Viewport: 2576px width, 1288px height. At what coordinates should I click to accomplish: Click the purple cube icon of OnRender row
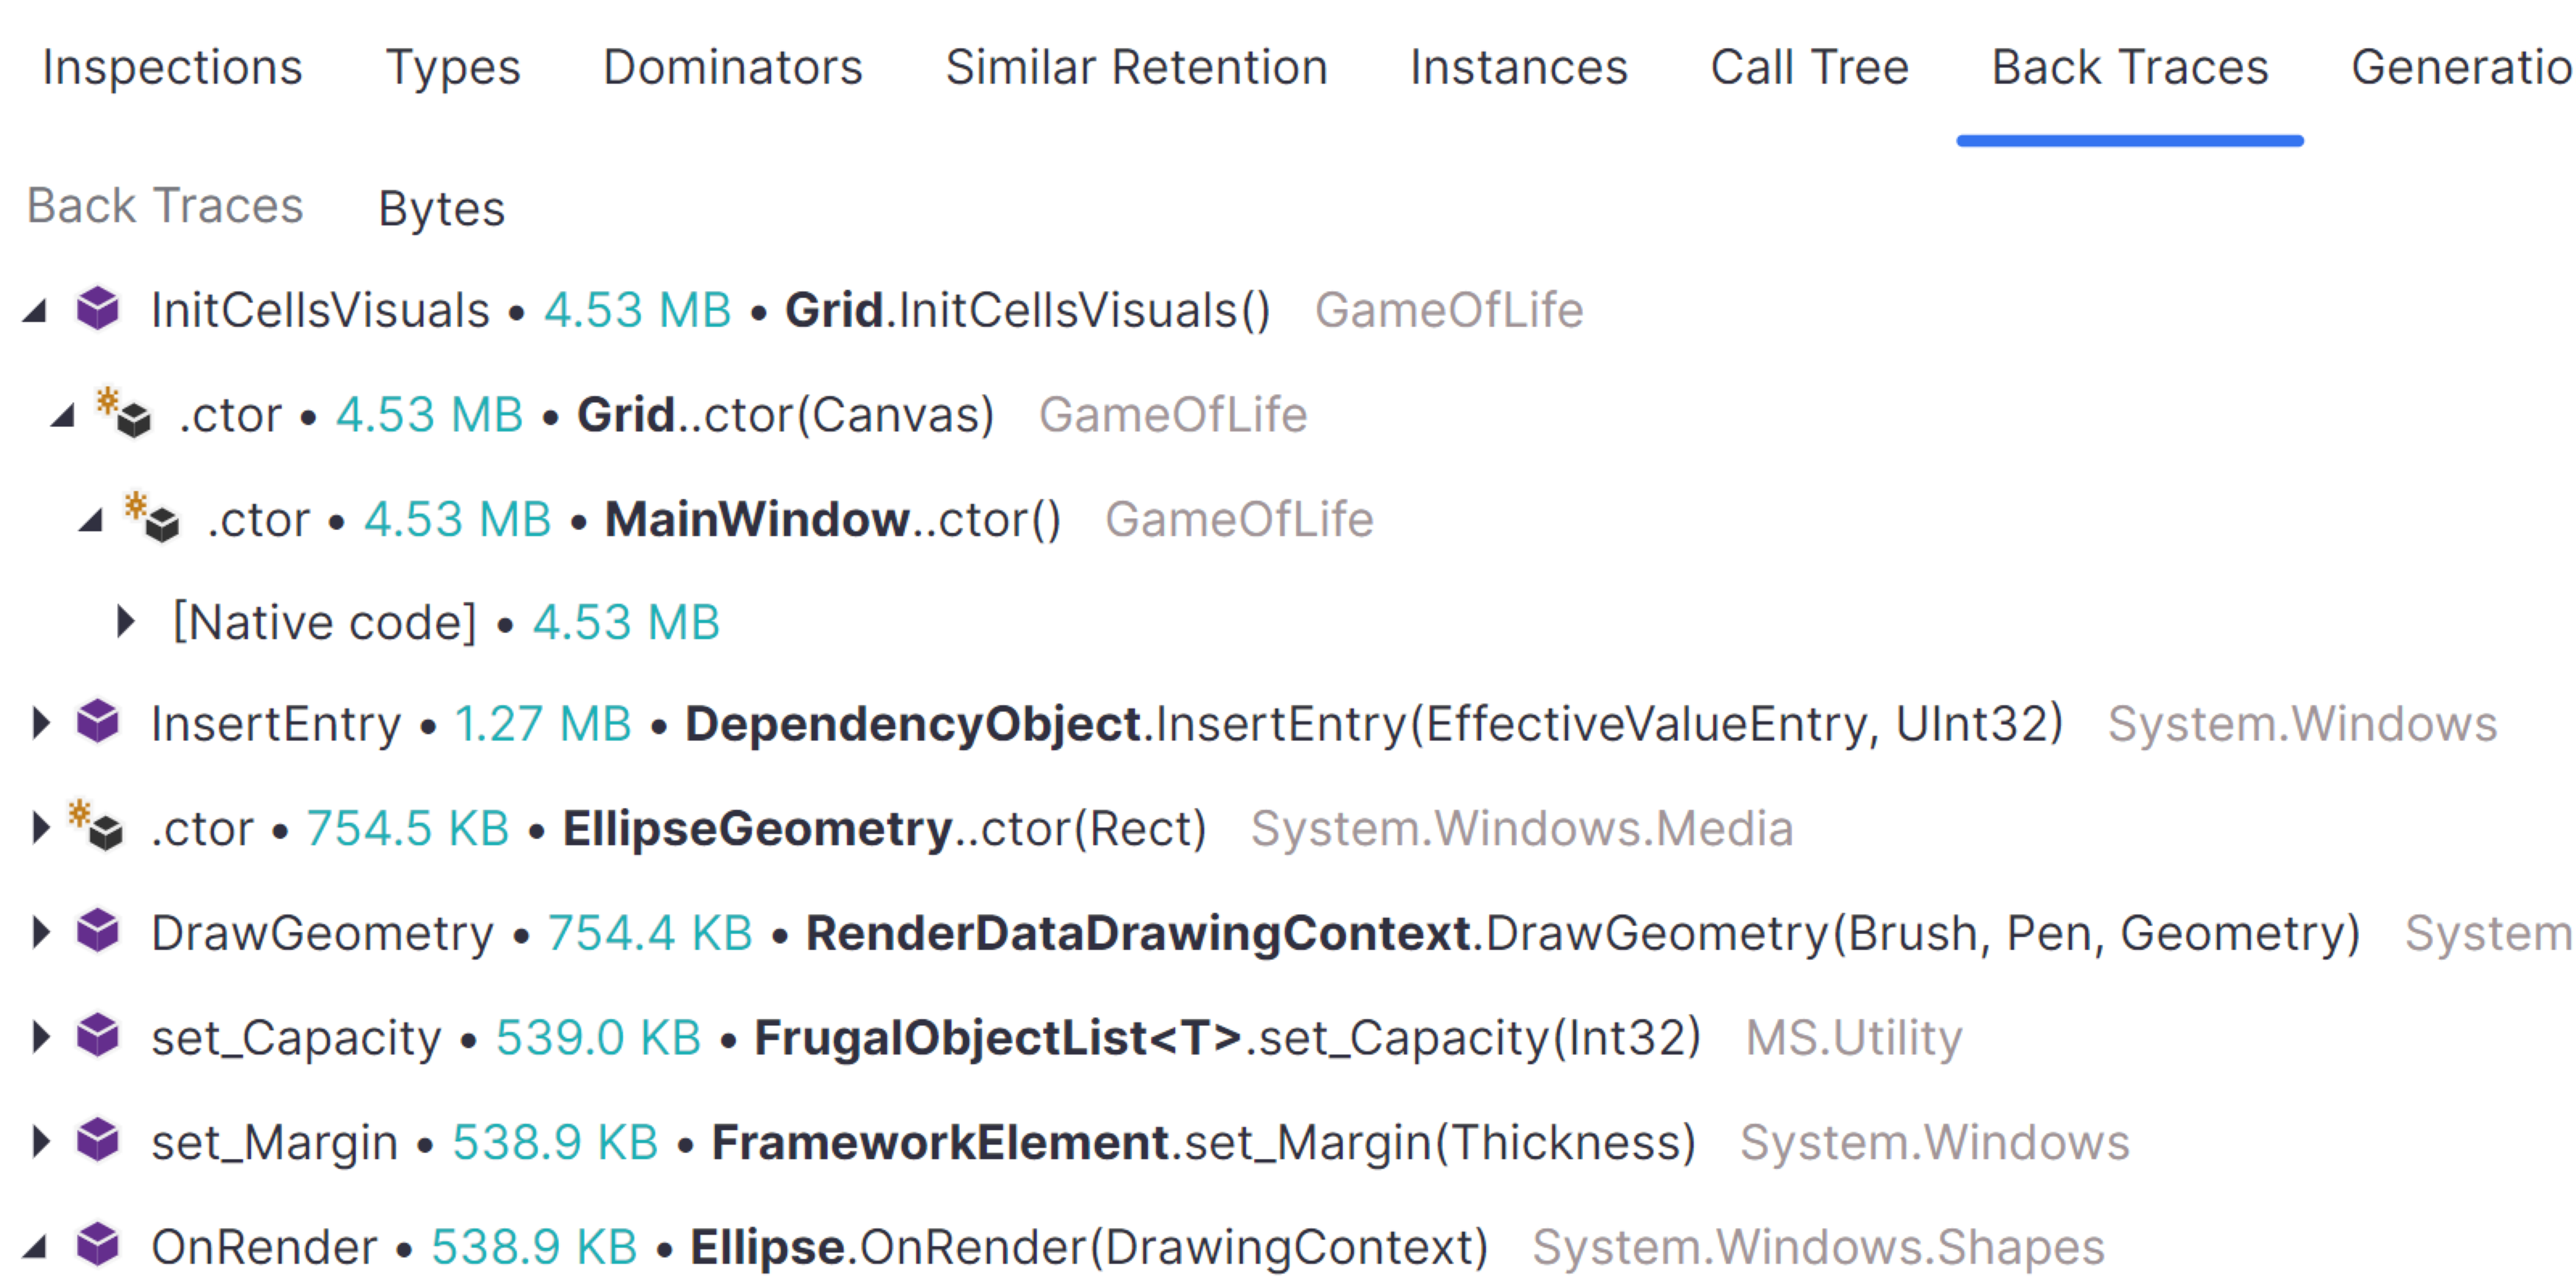98,1245
